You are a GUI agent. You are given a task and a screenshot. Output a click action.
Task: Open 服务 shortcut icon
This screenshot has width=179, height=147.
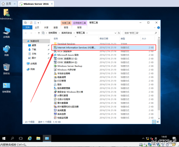coord(55,85)
